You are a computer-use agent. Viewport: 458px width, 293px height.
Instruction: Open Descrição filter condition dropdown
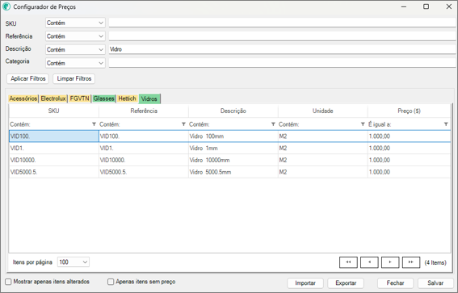point(75,49)
